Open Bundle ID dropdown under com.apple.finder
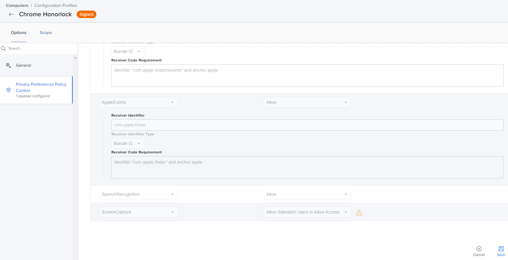508x260 pixels. pos(128,143)
